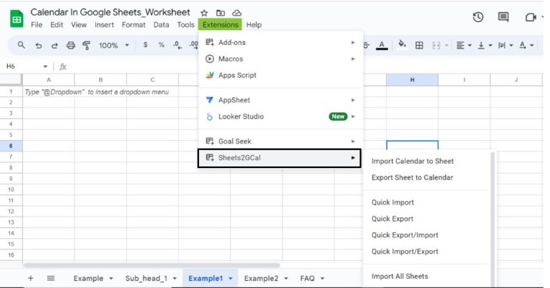Open the Help menu

(254, 25)
